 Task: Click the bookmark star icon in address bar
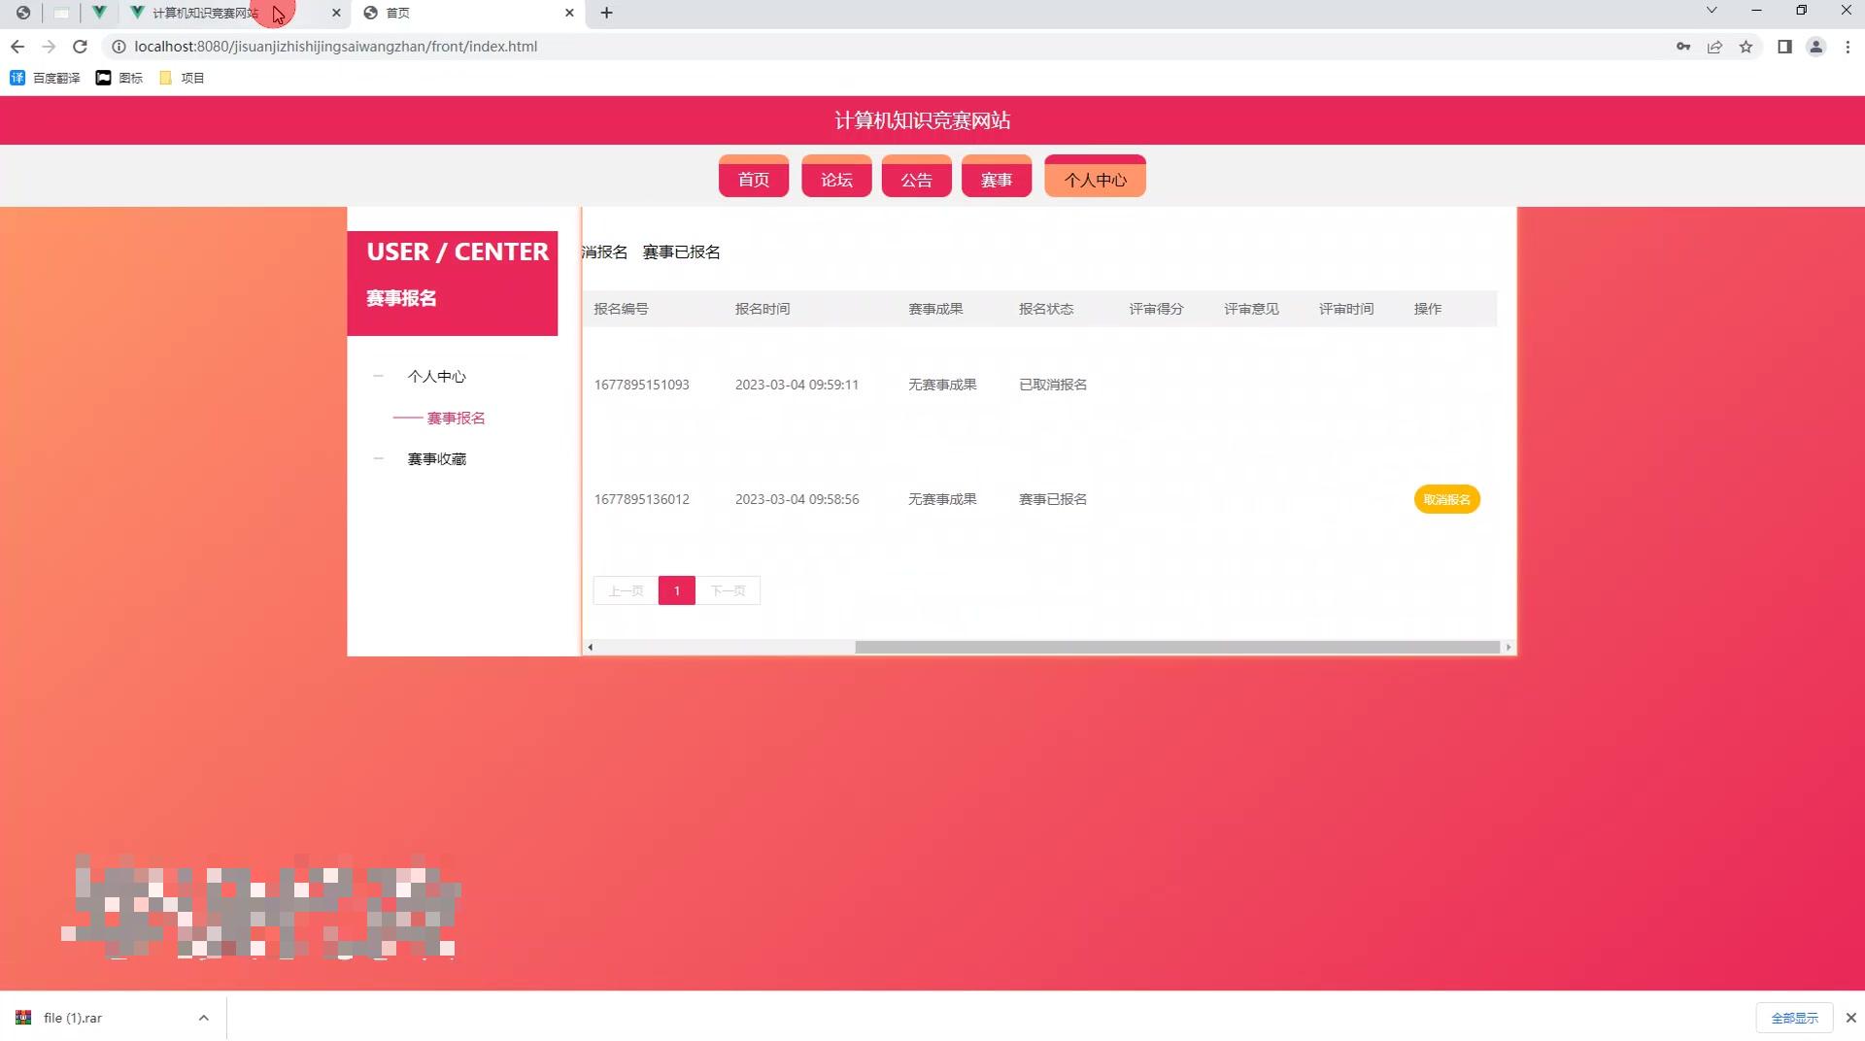[1746, 46]
